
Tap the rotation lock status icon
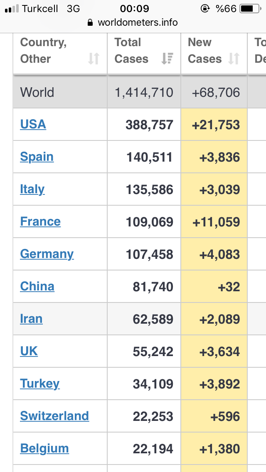[x=205, y=9]
